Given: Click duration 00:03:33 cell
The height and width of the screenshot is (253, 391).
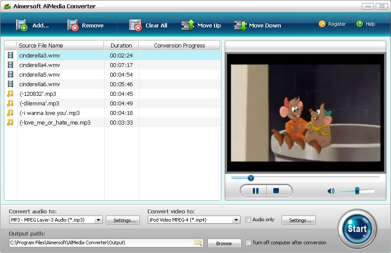Looking at the screenshot, I should coord(121,122).
